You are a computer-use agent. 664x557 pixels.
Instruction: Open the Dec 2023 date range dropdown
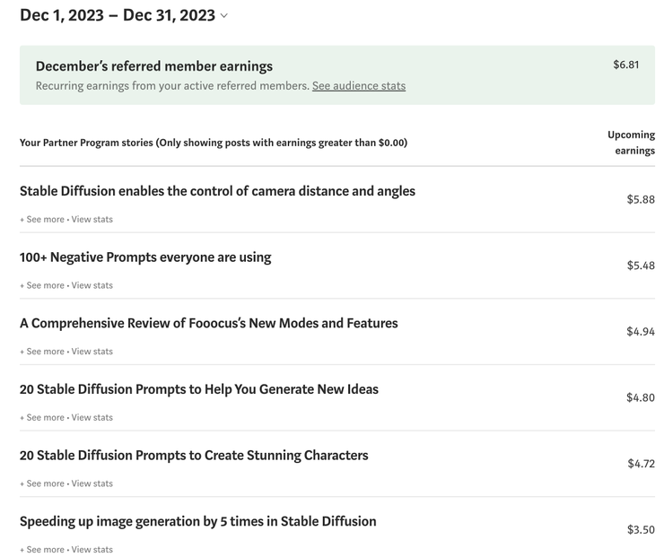pos(124,15)
